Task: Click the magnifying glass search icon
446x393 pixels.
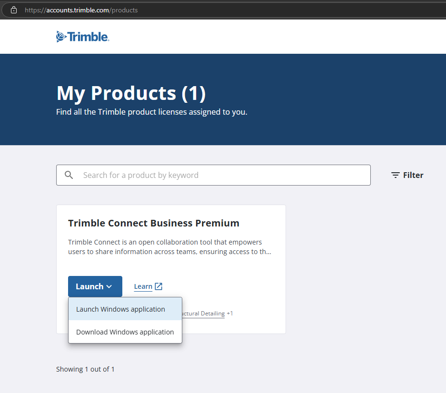Action: click(x=69, y=175)
